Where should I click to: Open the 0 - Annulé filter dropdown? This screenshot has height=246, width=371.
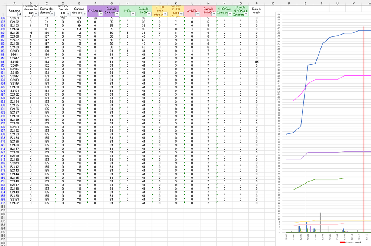coord(101,14)
